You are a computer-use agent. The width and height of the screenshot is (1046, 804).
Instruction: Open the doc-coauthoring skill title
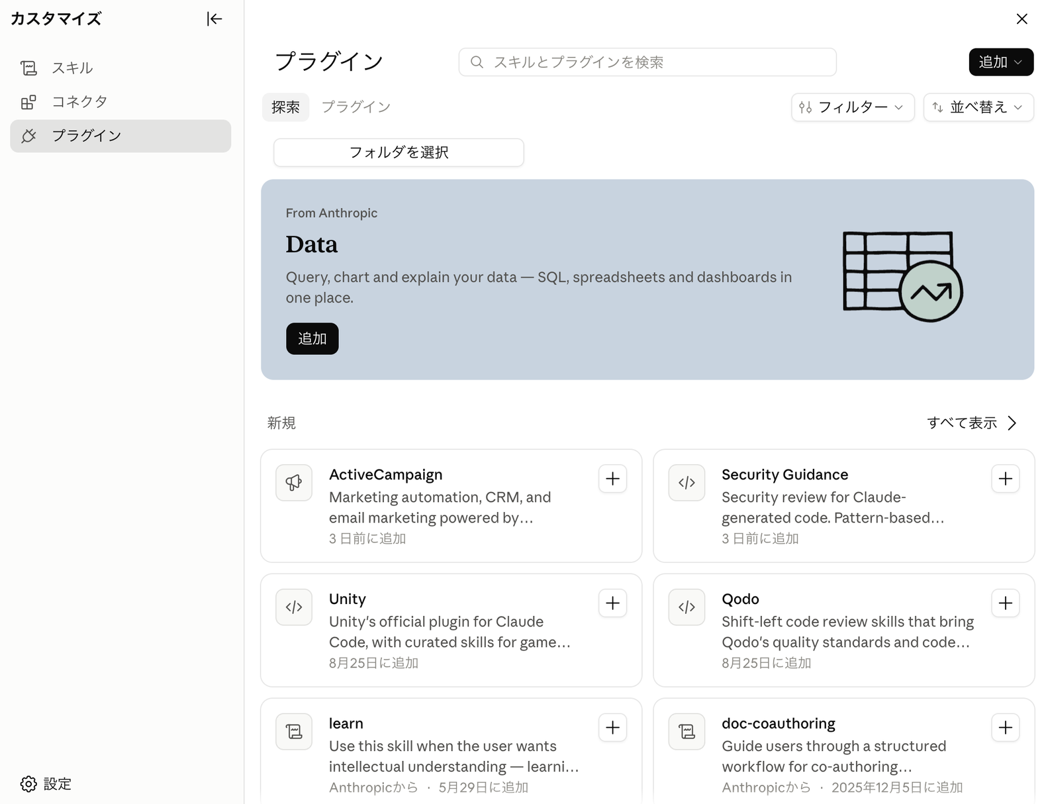(x=779, y=724)
